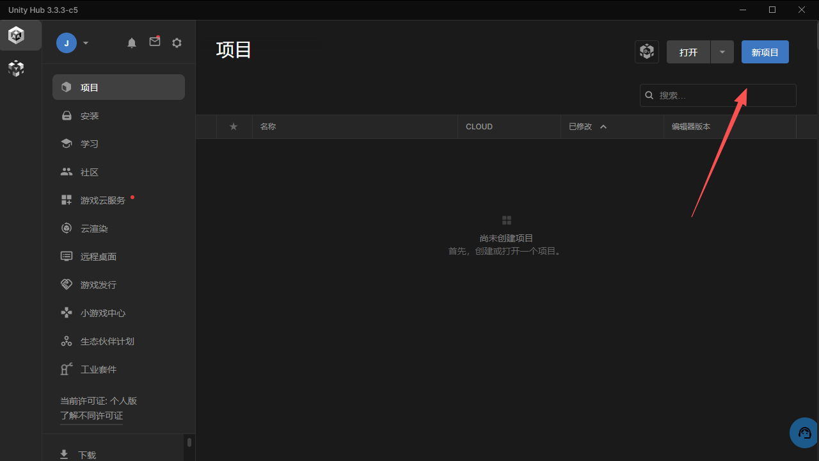Image resolution: width=819 pixels, height=461 pixels.
Task: Click the 新项目 button
Action: click(765, 52)
